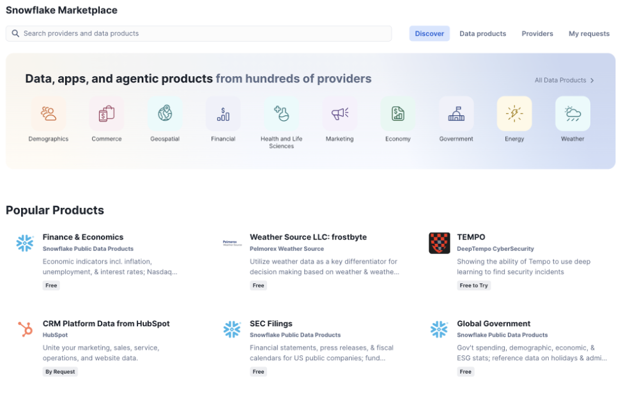The image size is (630, 398).
Task: Click the SEC Filings snowflake logo
Action: pyautogui.click(x=232, y=329)
